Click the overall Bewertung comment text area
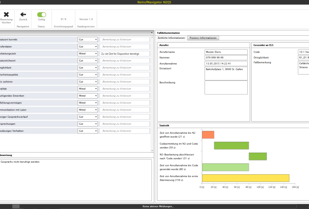The width and height of the screenshot is (309, 209). [x=76, y=180]
